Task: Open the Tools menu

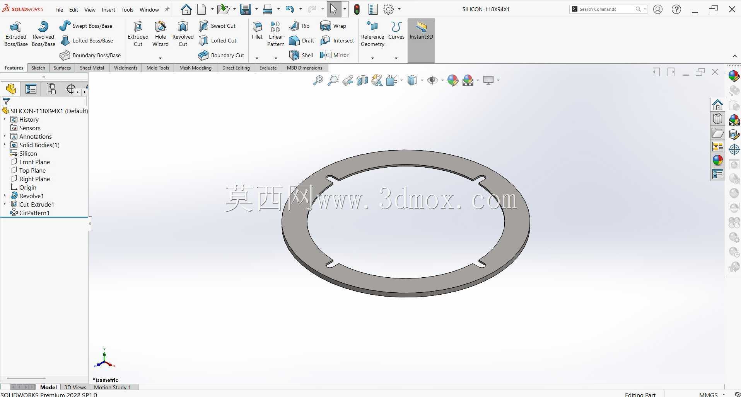Action: (127, 10)
